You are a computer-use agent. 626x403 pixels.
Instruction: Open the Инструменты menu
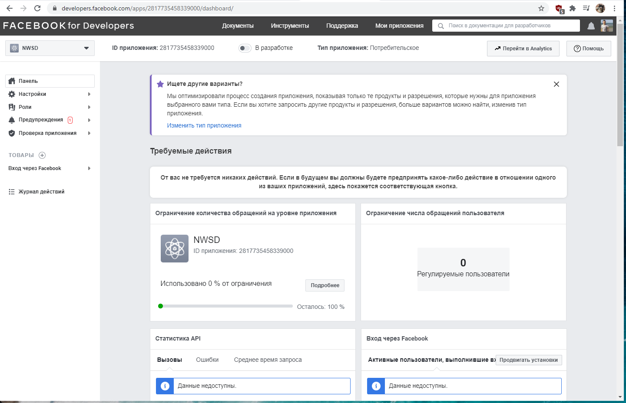coord(290,26)
